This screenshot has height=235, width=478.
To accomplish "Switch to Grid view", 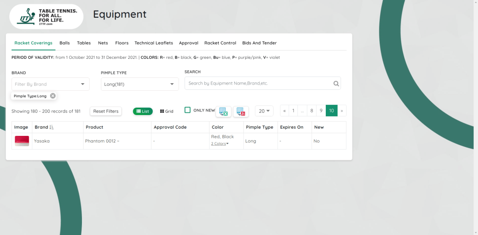I will [167, 112].
